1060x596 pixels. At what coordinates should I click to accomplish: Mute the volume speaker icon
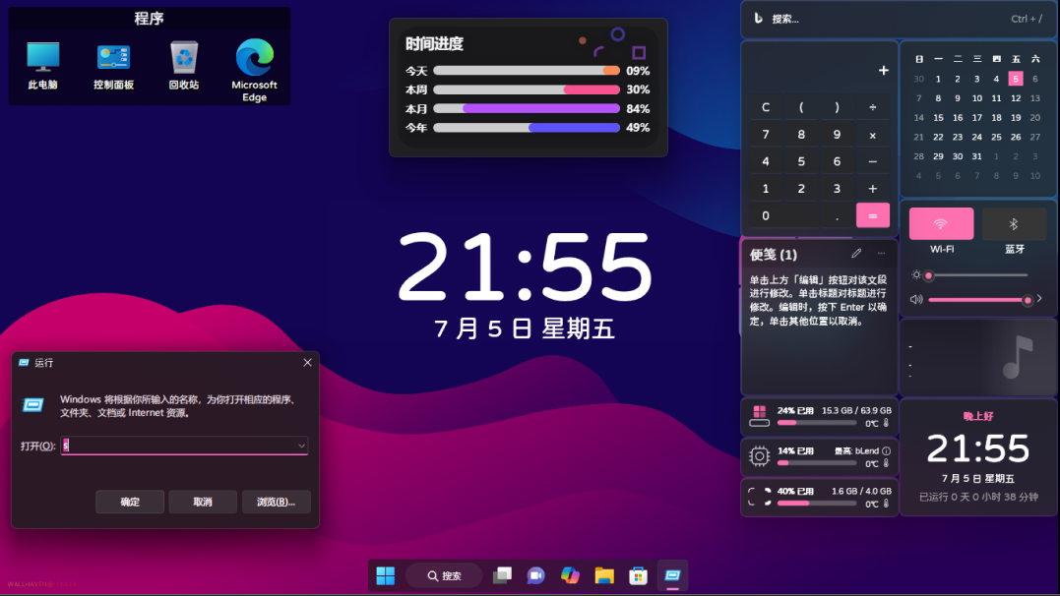(916, 299)
